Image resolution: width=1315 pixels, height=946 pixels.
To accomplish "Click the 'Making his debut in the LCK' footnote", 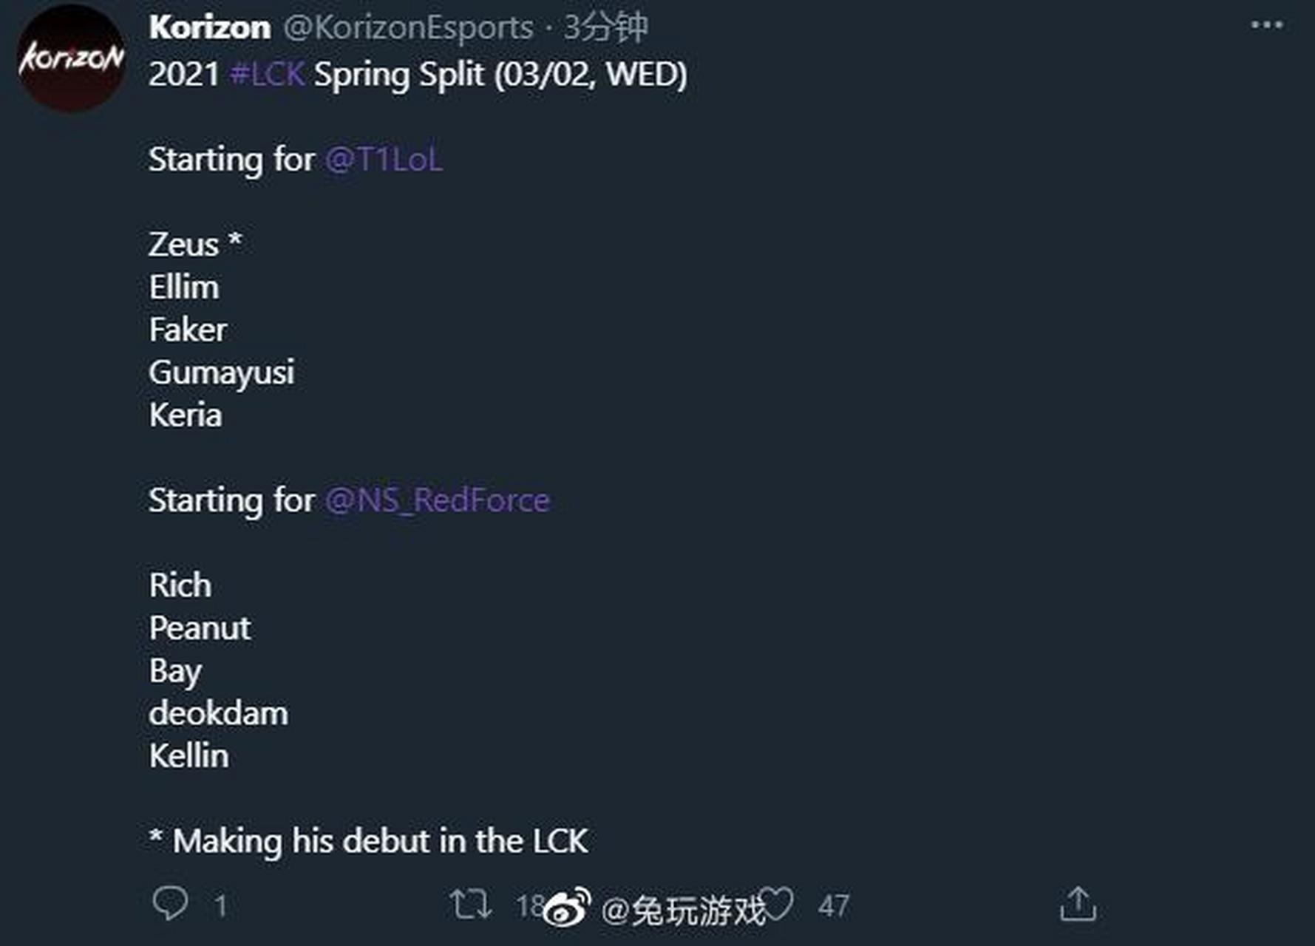I will coord(368,841).
